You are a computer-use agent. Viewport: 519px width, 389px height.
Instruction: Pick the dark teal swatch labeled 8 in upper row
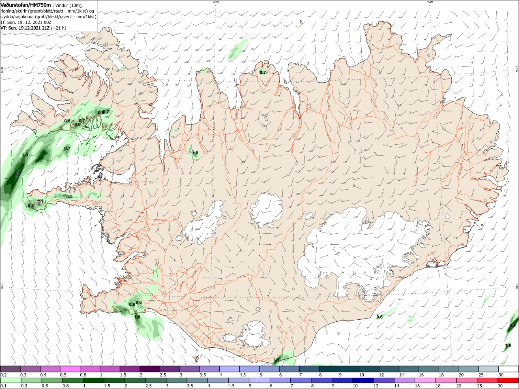(x=329, y=369)
